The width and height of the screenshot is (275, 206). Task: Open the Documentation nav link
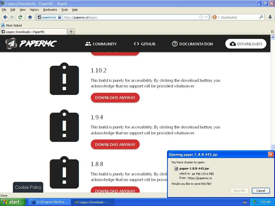point(193,44)
